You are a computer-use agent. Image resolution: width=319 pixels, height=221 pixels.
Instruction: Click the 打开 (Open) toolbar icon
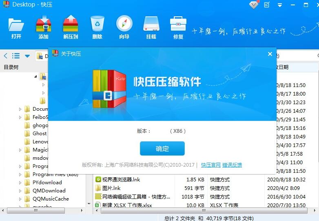click(16, 27)
